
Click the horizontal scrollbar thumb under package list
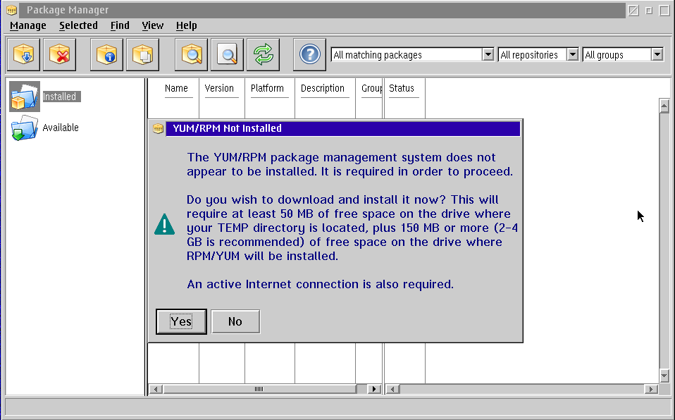point(259,389)
